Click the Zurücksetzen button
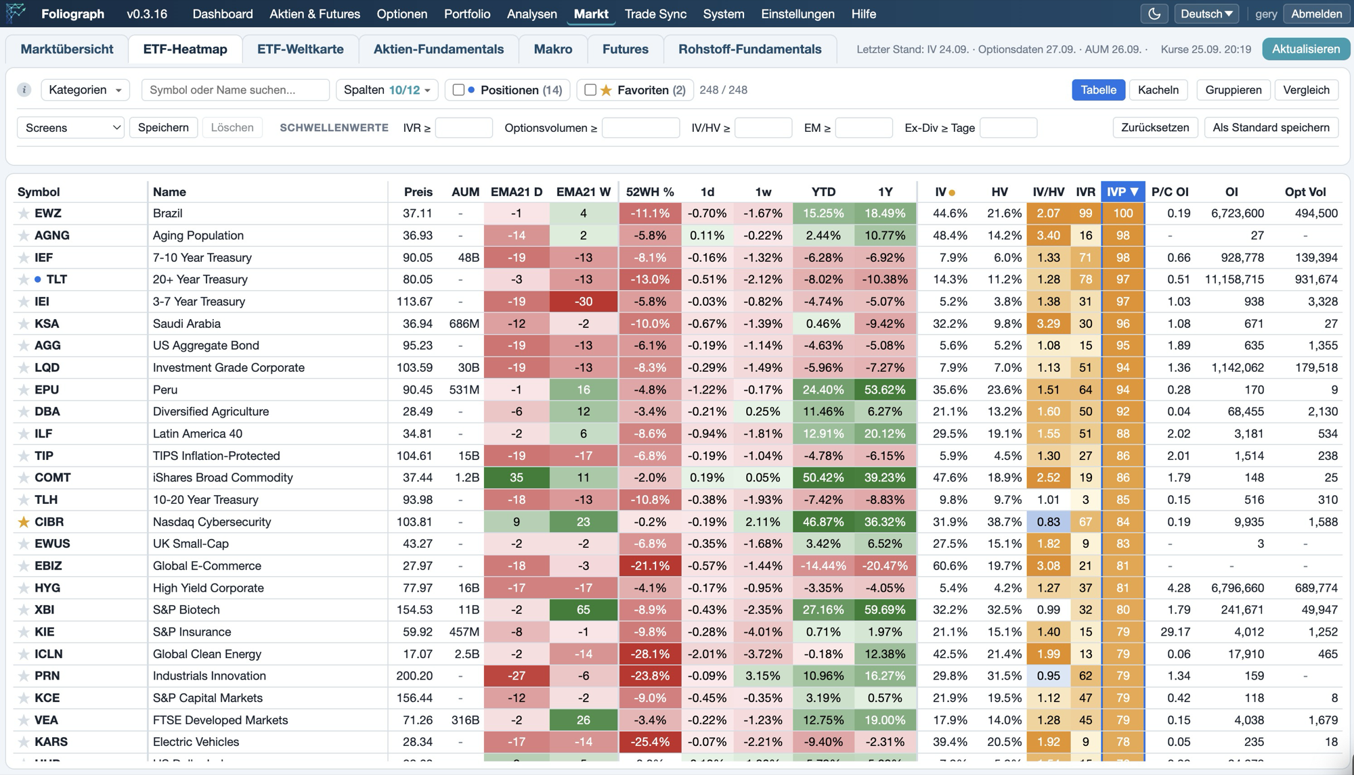This screenshot has width=1354, height=775. [1155, 128]
